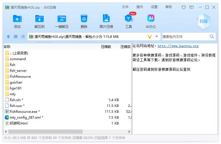Viewport: 221px width, 144px height.
Task: Select the fish_server folder icon
Action: click(7, 71)
